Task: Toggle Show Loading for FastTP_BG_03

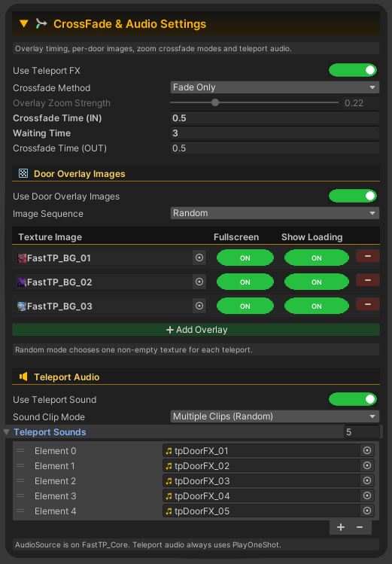Action: (x=317, y=306)
